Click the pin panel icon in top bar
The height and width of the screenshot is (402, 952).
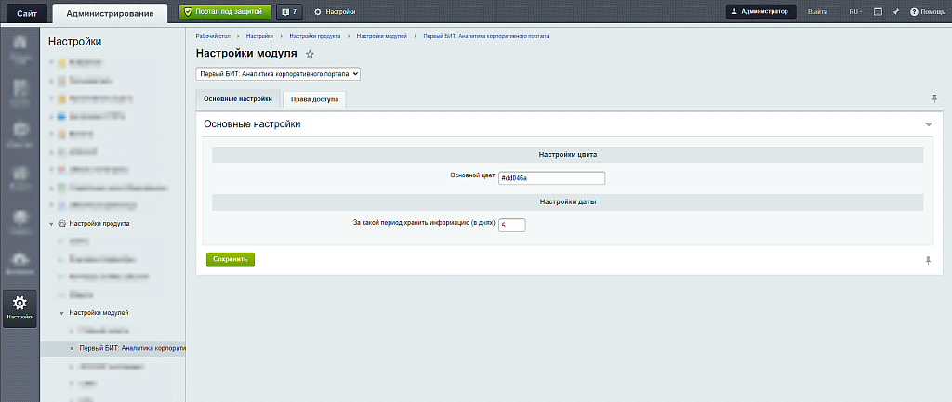coord(895,12)
